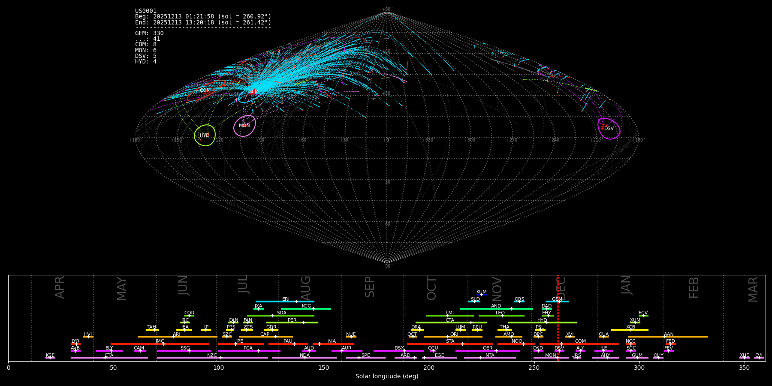Screen dimensions: 772x386
Task: Select the PER shower bar in timeline
Action: tap(292, 323)
